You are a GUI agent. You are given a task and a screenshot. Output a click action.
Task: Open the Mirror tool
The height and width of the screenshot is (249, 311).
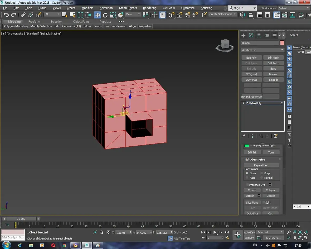pos(243,15)
